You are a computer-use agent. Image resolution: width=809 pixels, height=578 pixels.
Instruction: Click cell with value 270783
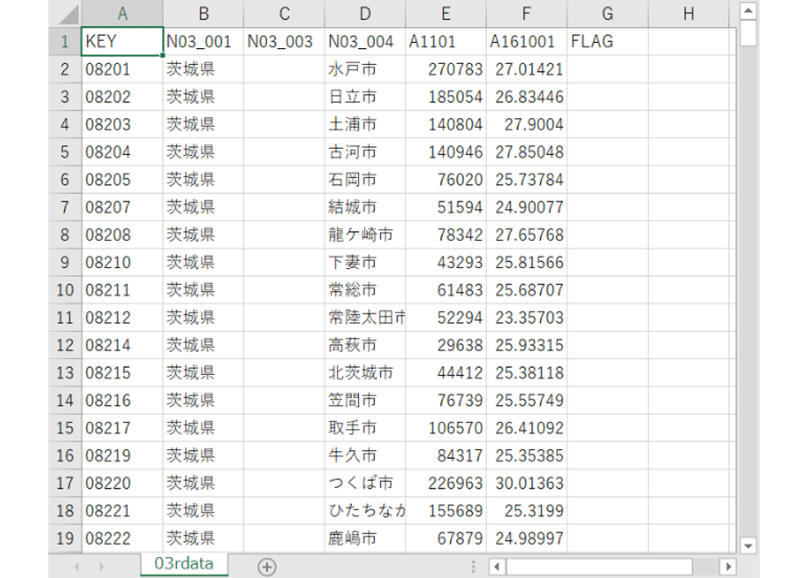pyautogui.click(x=446, y=69)
